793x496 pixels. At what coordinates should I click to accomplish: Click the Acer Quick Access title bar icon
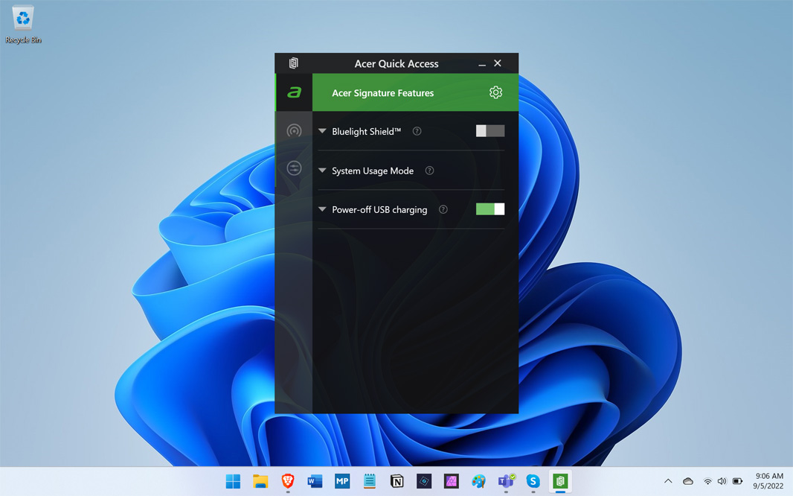pos(294,63)
